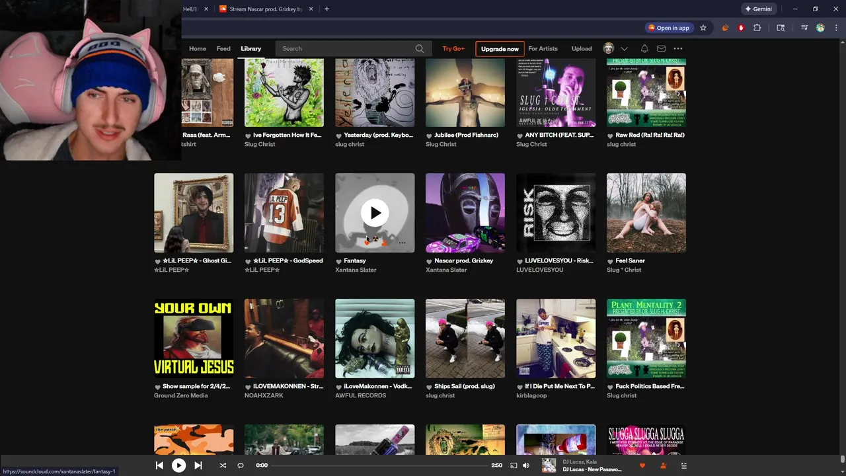Open Ghost Girl Lil Peep artwork
The height and width of the screenshot is (476, 846).
[194, 213]
